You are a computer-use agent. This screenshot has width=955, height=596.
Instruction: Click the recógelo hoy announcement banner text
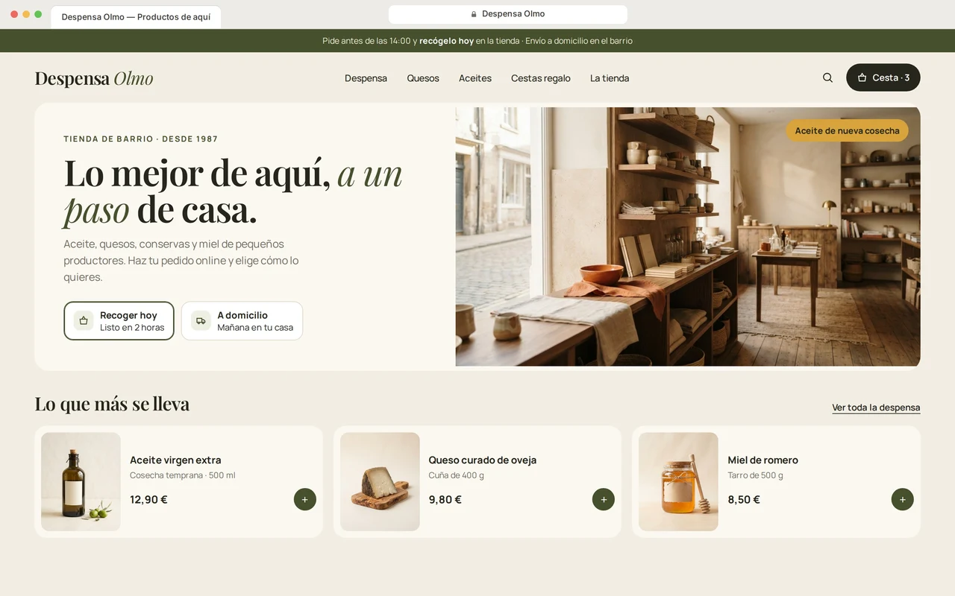[446, 41]
